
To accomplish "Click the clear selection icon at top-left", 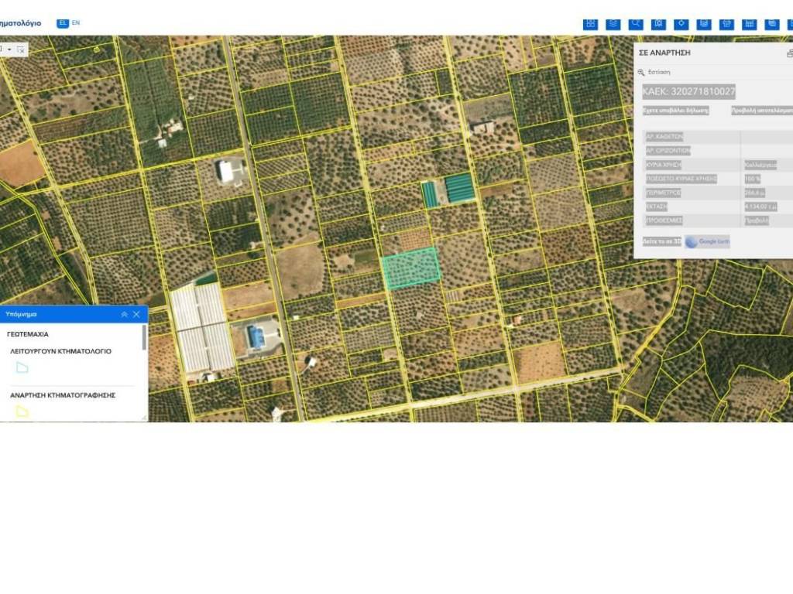I will 21,49.
